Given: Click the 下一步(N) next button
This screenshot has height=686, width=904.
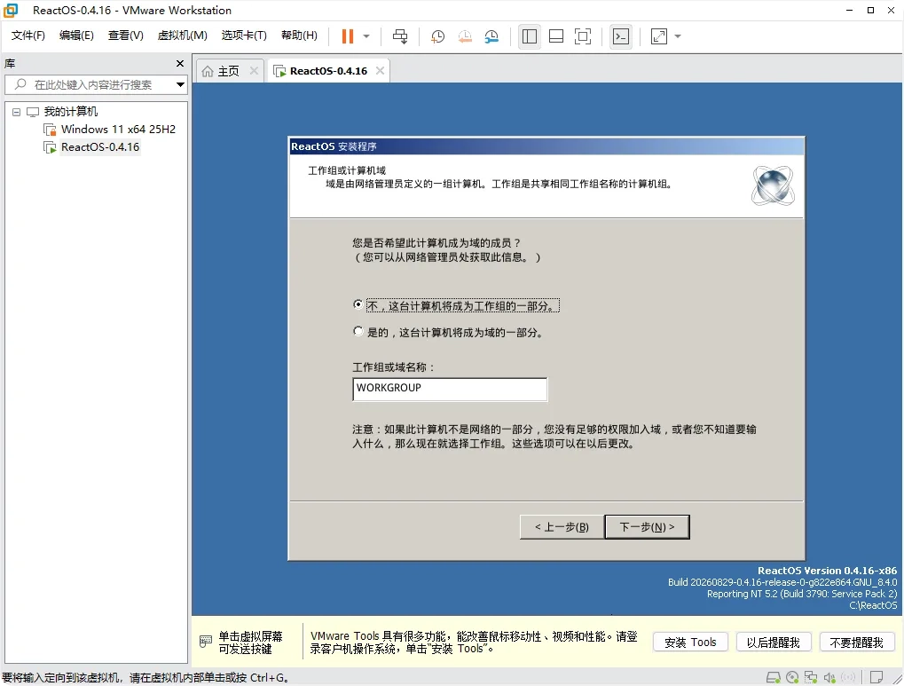Looking at the screenshot, I should (x=647, y=527).
